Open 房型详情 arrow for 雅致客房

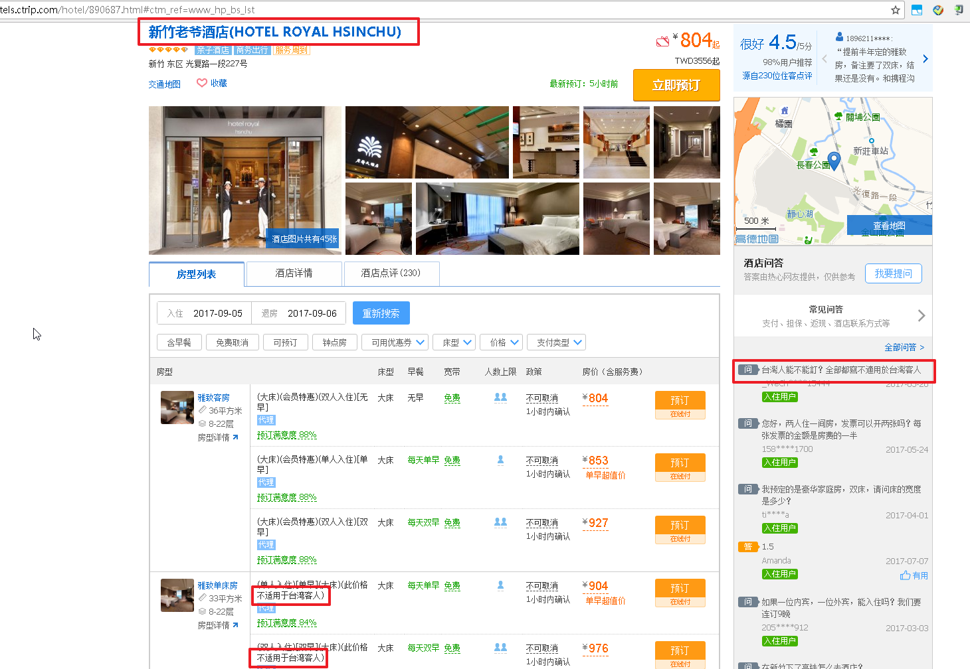point(235,437)
